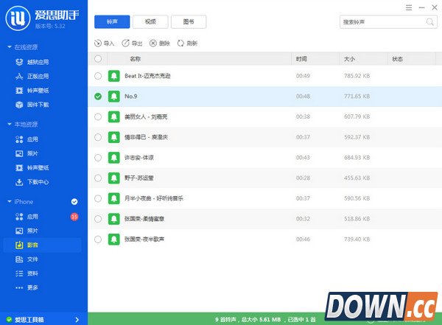The image size is (442, 325).
Task: Click the 删除 (delete) toolbar icon
Action: click(153, 43)
